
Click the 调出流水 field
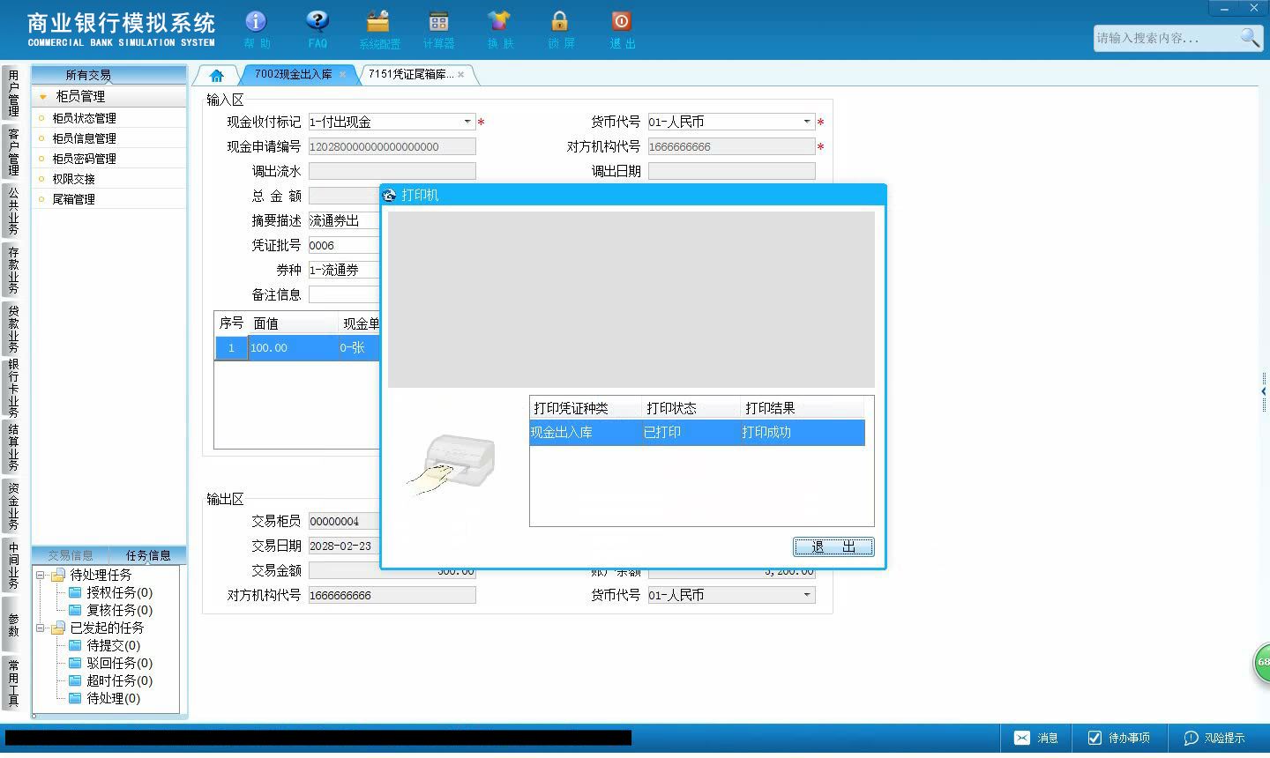click(392, 171)
